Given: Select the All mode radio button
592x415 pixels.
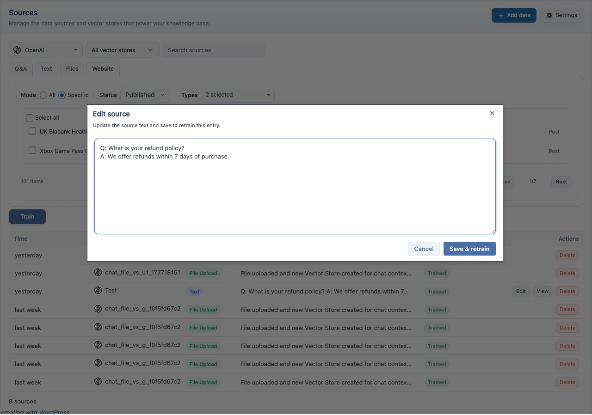Looking at the screenshot, I should coord(44,95).
